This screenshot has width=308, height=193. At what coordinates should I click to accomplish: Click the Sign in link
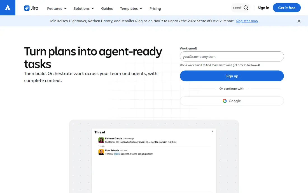[263, 8]
